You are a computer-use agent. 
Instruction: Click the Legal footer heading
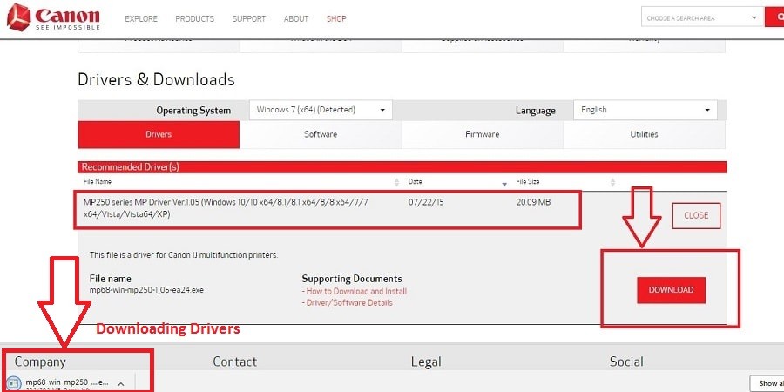click(426, 362)
